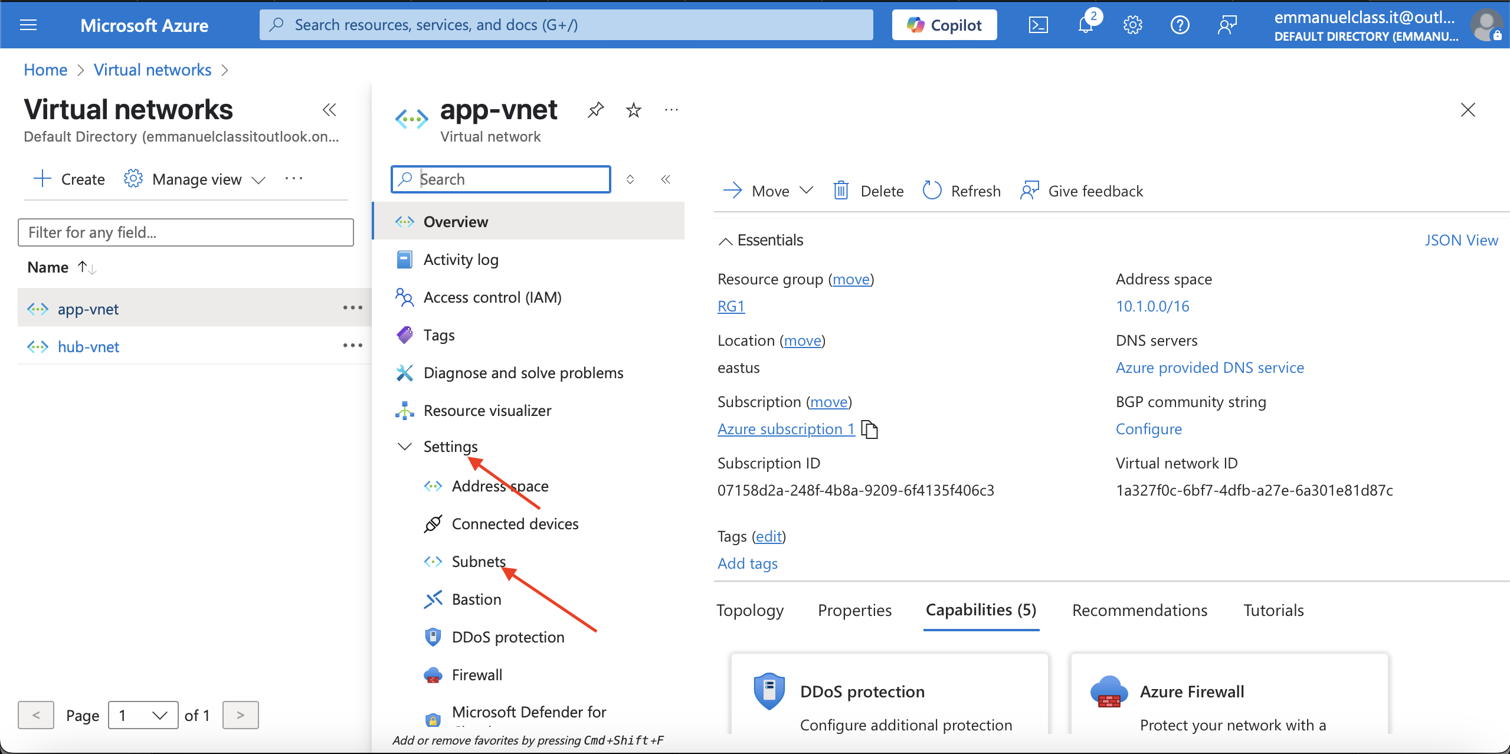The height and width of the screenshot is (754, 1510).
Task: Open Overview in resource menu
Action: (529, 221)
